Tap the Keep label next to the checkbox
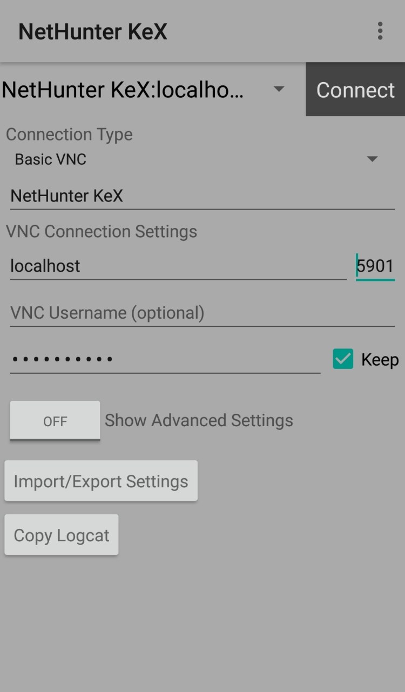The width and height of the screenshot is (405, 692). pyautogui.click(x=380, y=360)
